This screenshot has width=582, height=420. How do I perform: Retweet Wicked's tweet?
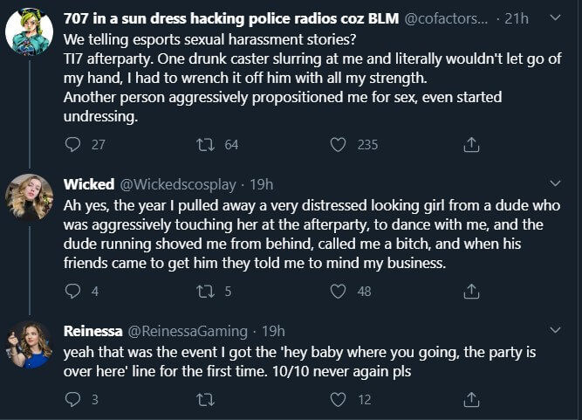[x=206, y=292]
